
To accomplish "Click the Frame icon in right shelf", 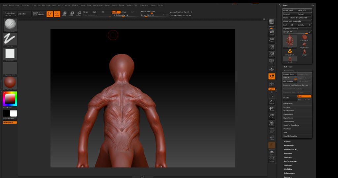I will point(272,101).
